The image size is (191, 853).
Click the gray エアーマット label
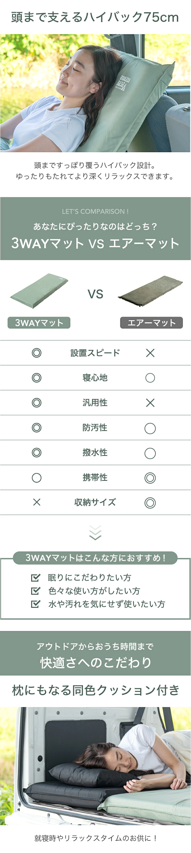click(151, 323)
